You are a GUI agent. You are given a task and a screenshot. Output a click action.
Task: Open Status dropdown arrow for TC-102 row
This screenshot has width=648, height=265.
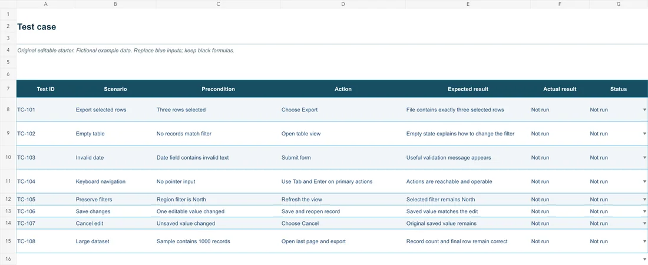tap(644, 134)
